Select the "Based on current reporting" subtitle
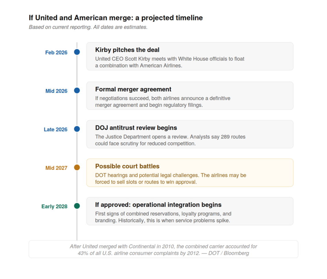The image size is (327, 279). (x=88, y=28)
